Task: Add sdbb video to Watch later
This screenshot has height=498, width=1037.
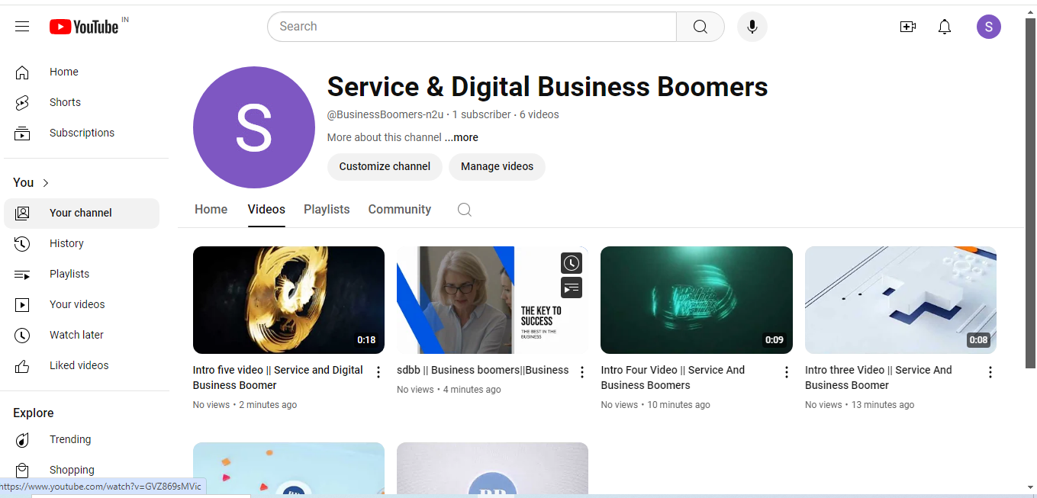Action: pos(572,263)
